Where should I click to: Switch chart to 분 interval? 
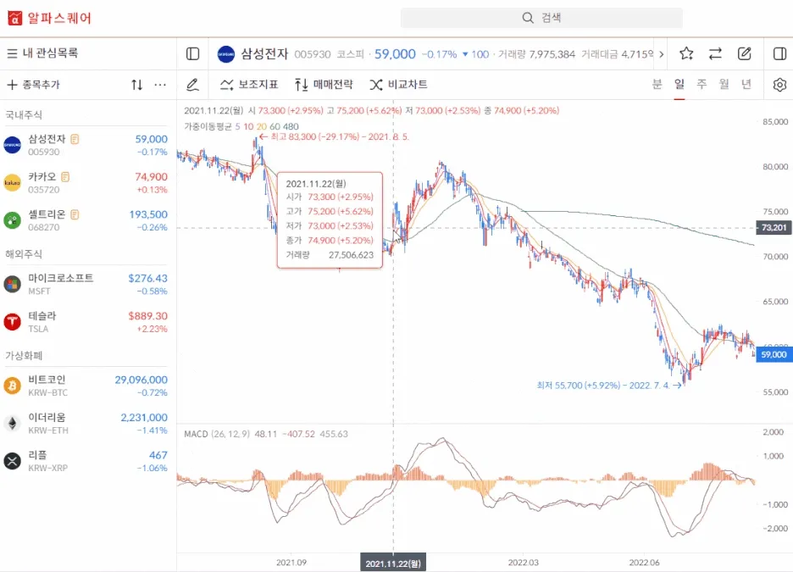[657, 84]
